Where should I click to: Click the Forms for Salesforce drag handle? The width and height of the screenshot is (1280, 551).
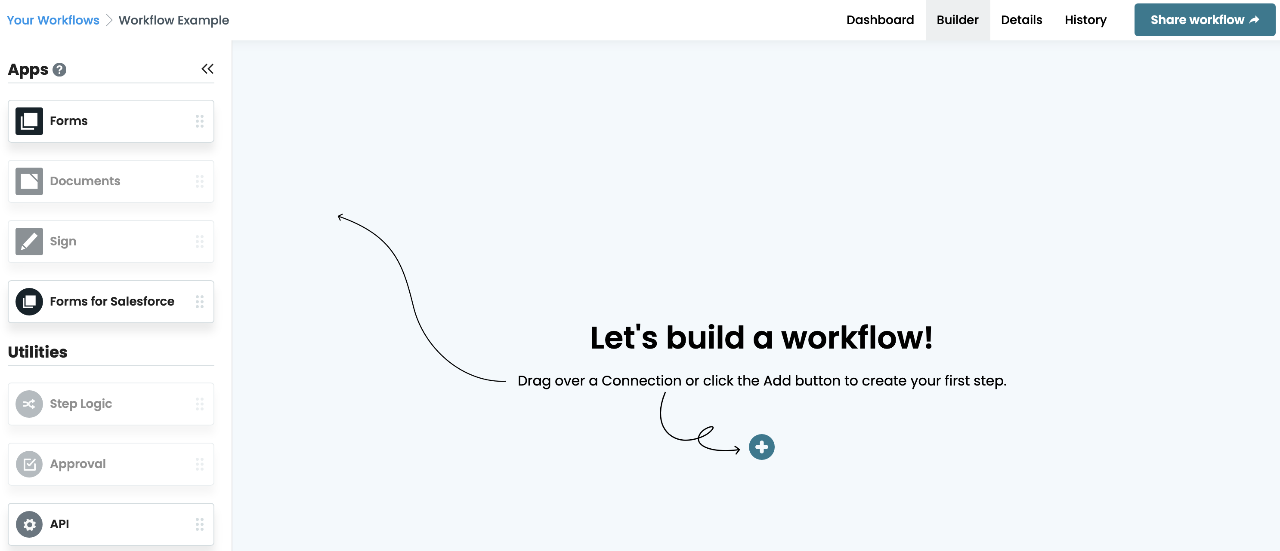(199, 301)
